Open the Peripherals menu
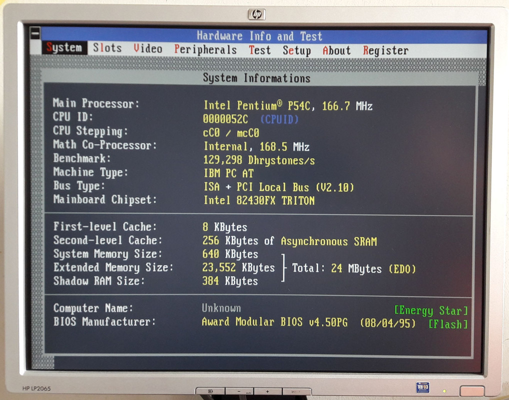 (205, 49)
